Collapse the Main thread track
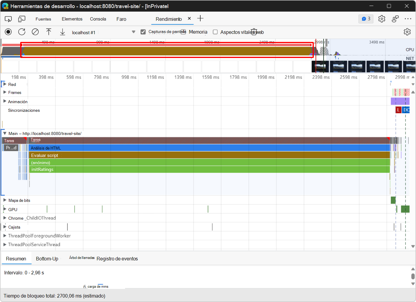416x302 pixels. 5,133
